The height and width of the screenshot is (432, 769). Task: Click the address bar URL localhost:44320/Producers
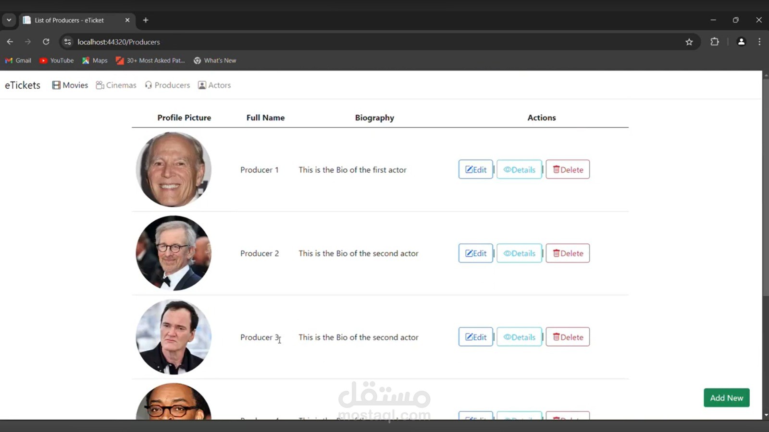119,42
